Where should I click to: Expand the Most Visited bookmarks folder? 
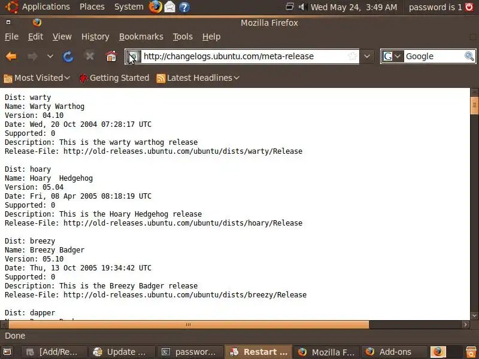[x=37, y=78]
